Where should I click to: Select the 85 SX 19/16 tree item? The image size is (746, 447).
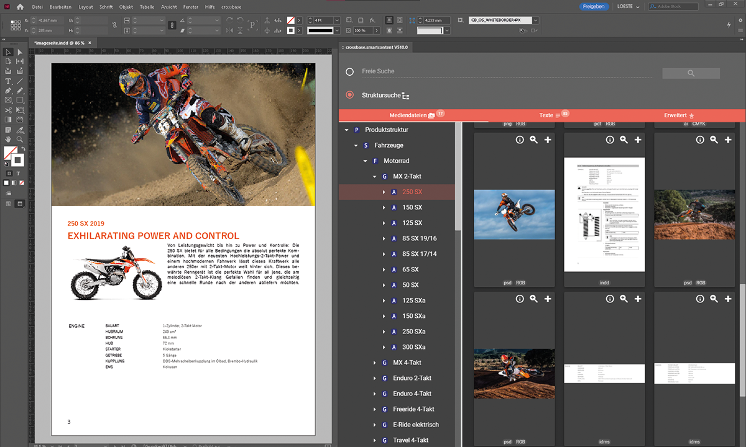(420, 238)
